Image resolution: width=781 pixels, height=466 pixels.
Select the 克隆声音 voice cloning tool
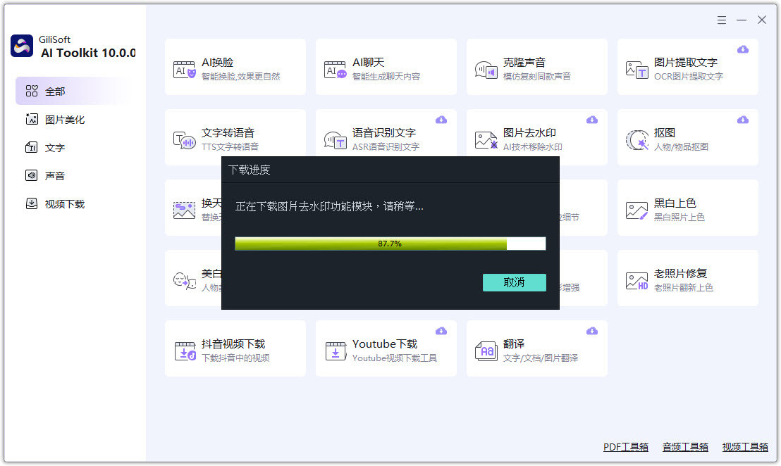536,67
